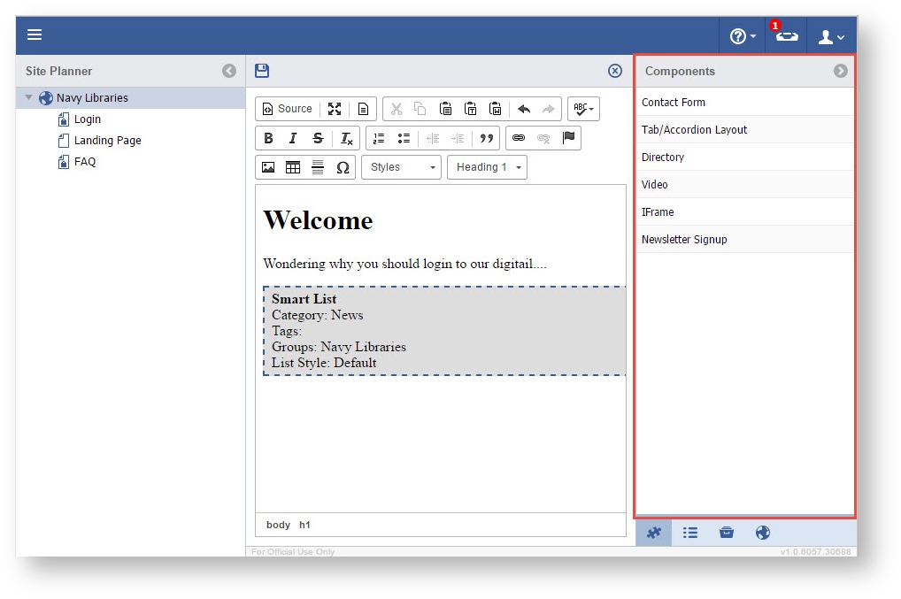Screen dimensions: 901x599
Task: Select Contact Form component
Action: tap(674, 103)
